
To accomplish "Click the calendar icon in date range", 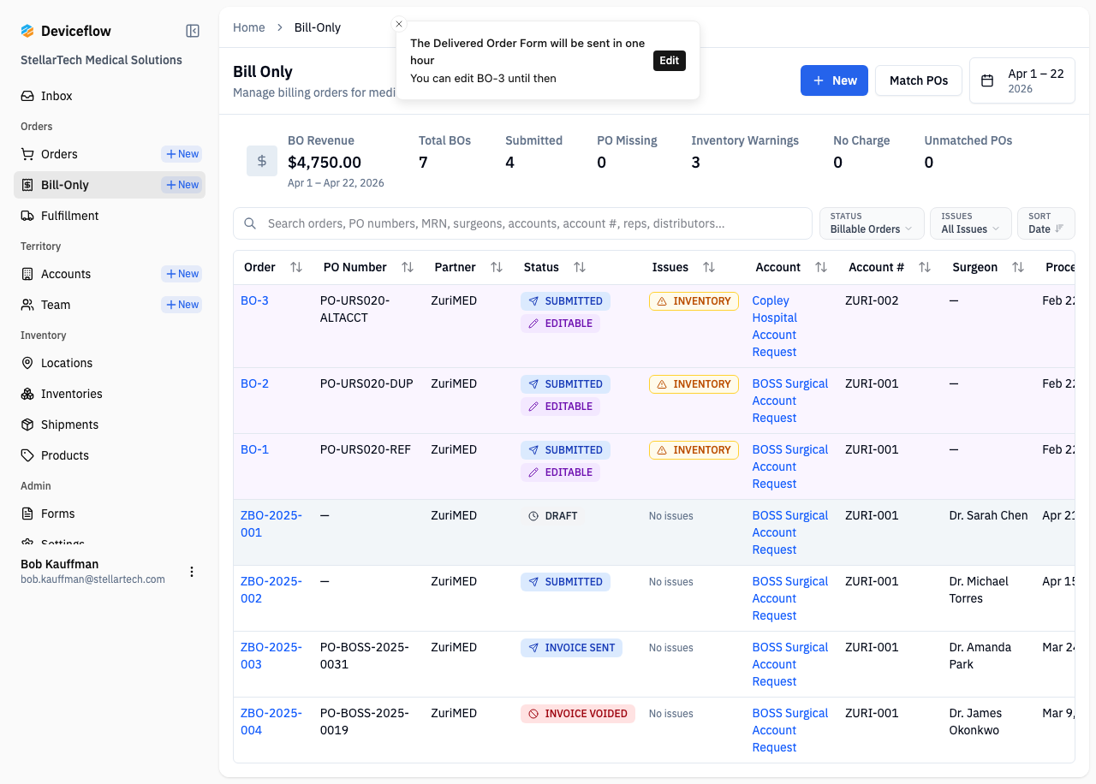I will point(987,80).
